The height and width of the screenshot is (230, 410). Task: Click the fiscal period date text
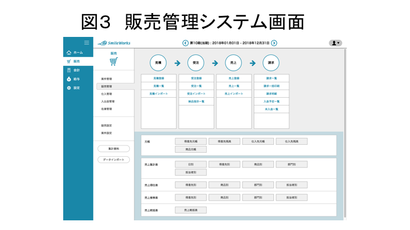229,43
